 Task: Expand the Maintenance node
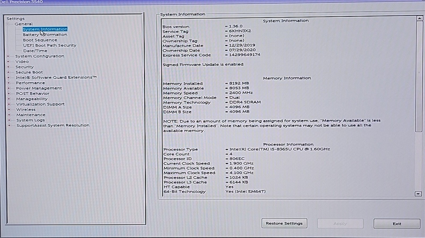pos(9,115)
